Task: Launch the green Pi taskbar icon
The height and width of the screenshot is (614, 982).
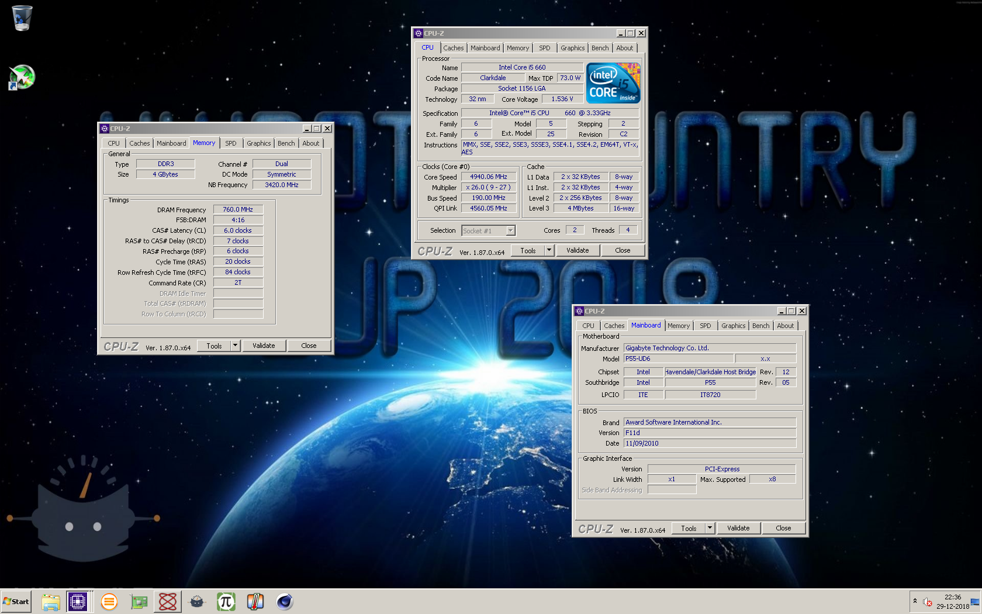Action: coord(226,602)
